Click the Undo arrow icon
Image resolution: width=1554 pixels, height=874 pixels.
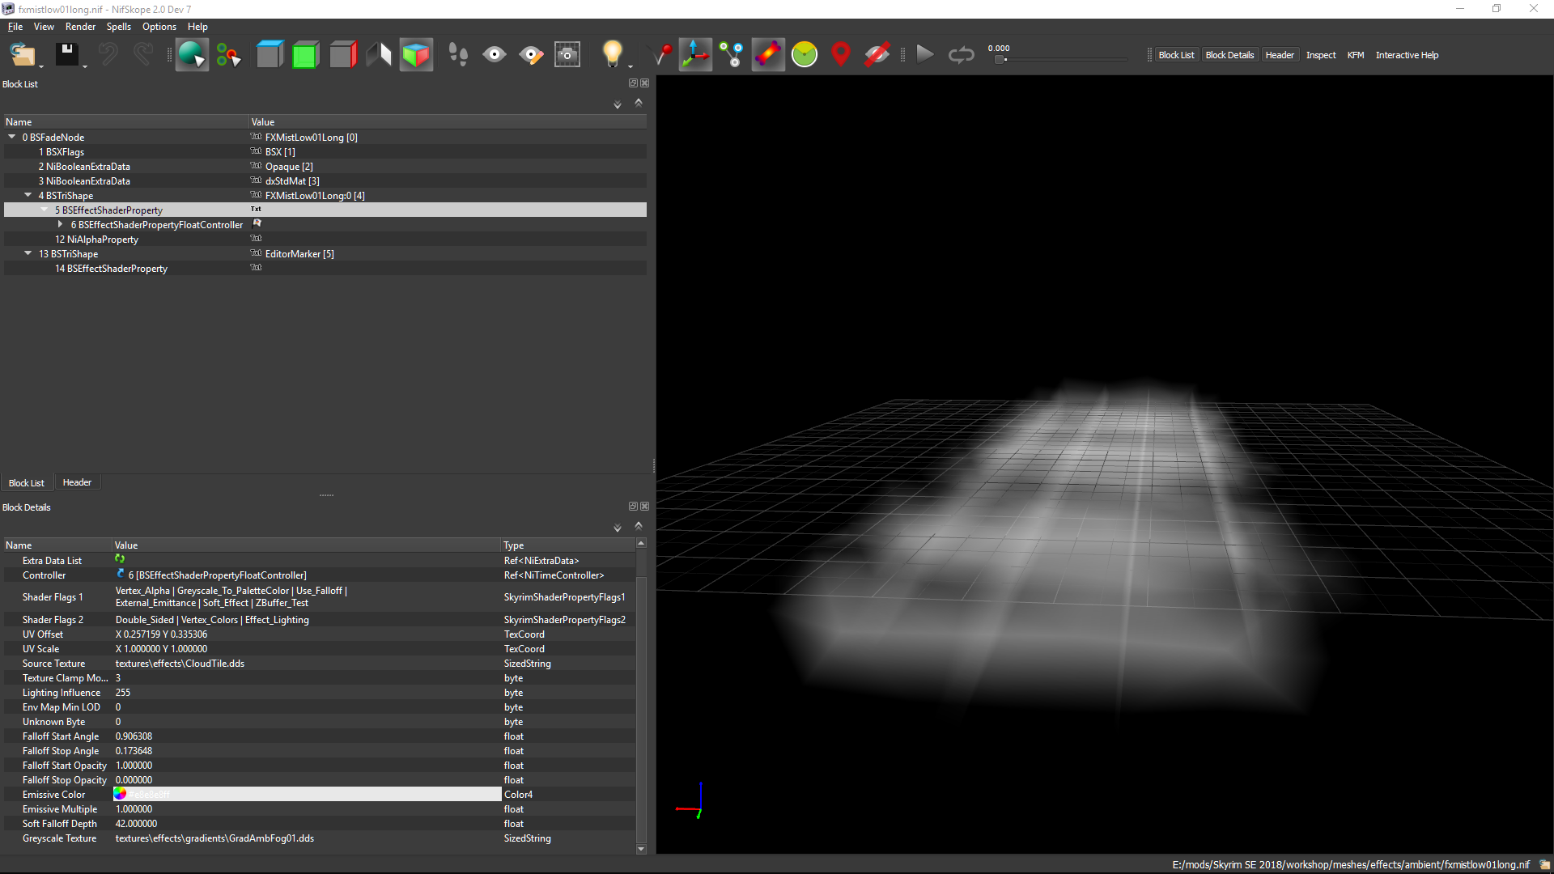[x=108, y=55]
